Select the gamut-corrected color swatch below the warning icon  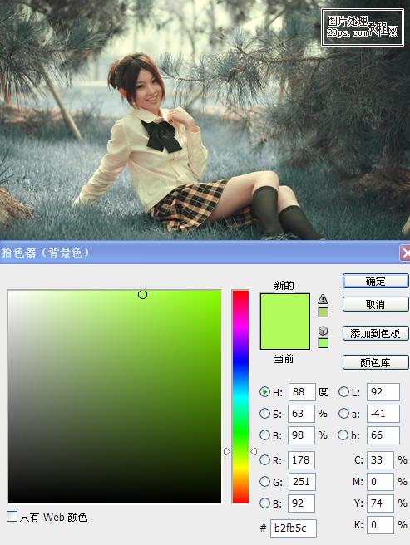[x=323, y=312]
